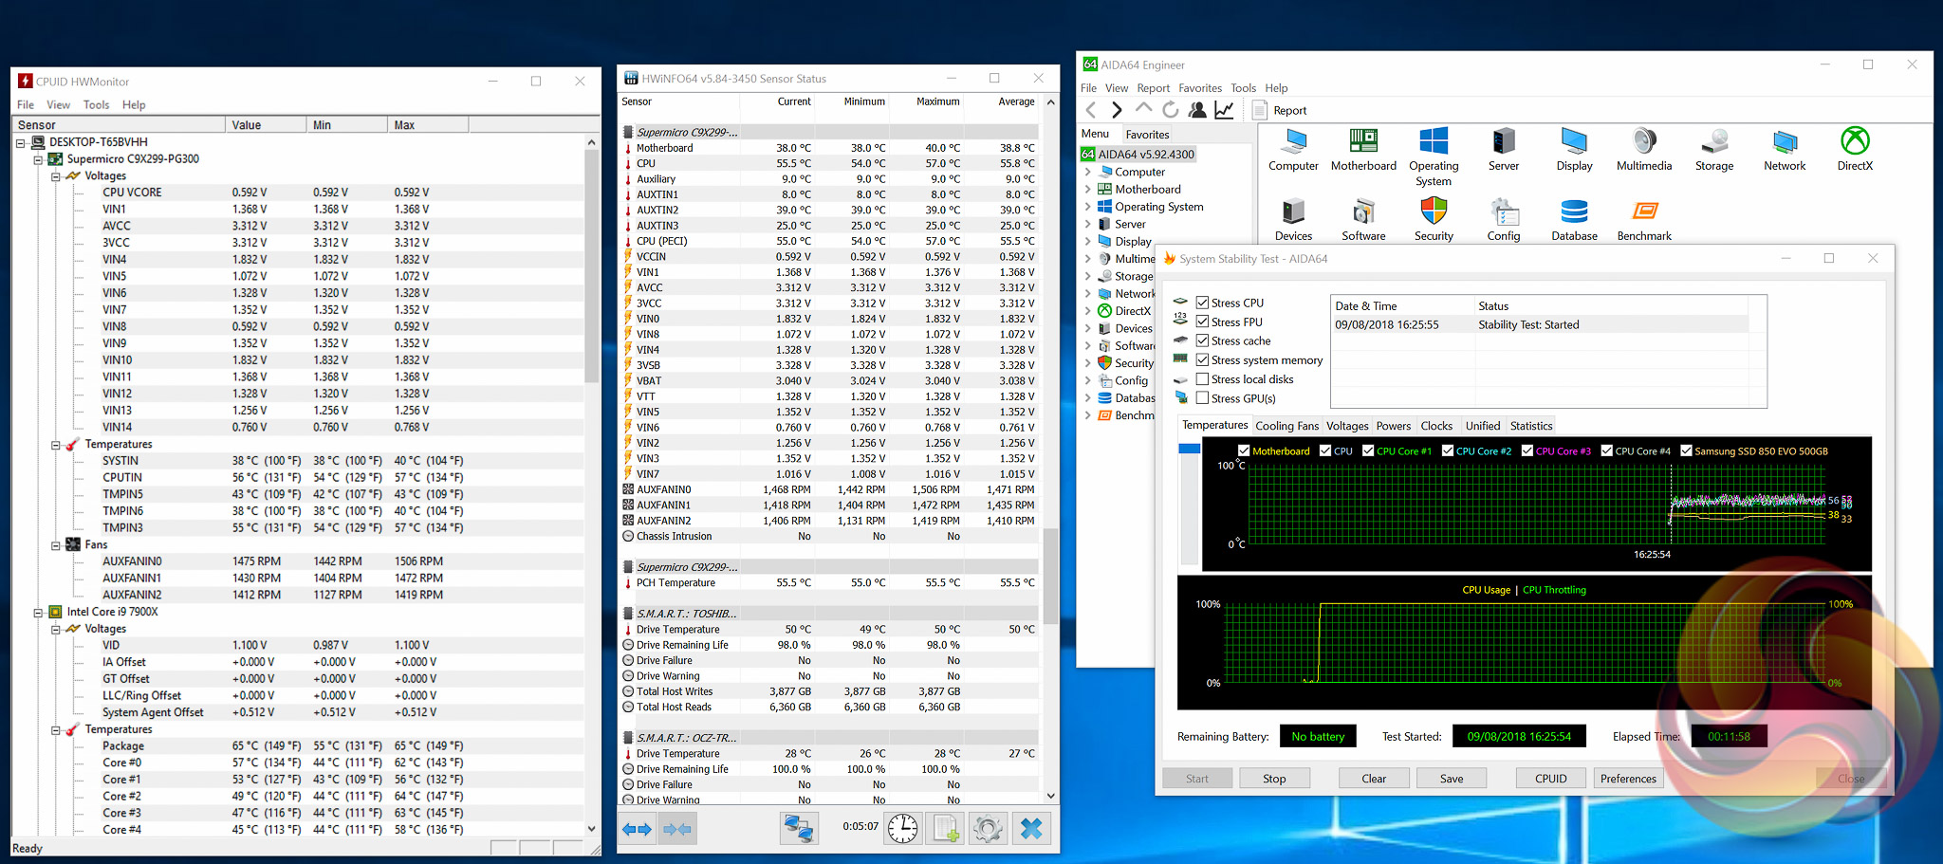
Task: Toggle the CPU Core #1 graph checkbox
Action: (1368, 450)
